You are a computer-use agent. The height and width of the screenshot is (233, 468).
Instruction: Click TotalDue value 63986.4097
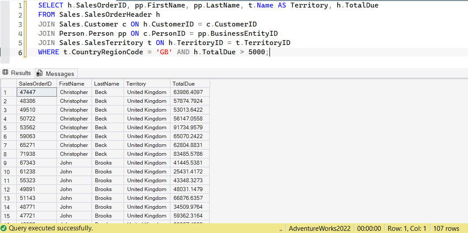(190, 92)
